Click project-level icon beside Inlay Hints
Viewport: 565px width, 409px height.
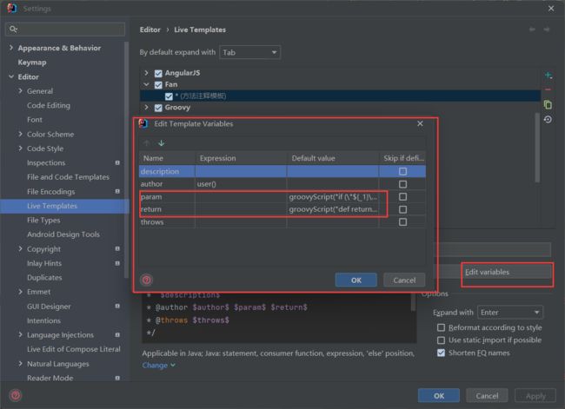117,263
